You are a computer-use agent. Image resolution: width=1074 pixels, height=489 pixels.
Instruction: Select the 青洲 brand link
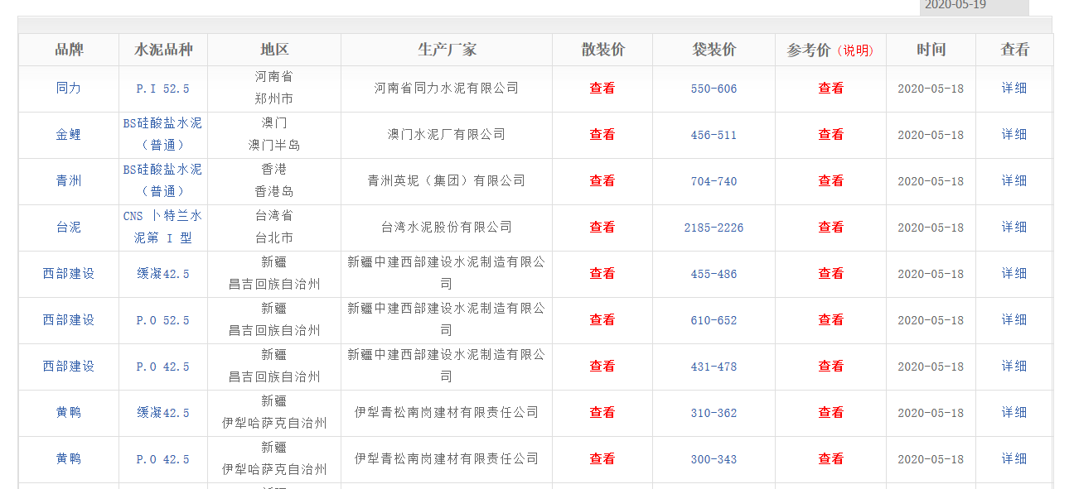(x=69, y=181)
